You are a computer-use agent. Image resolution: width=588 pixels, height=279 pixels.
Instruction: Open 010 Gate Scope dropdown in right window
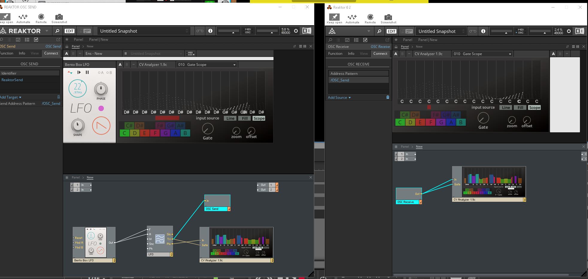pos(482,54)
